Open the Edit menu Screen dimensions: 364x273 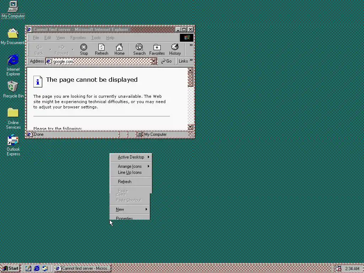tap(48, 38)
